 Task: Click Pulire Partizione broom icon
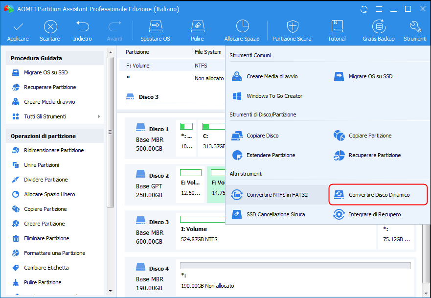[x=16, y=282]
